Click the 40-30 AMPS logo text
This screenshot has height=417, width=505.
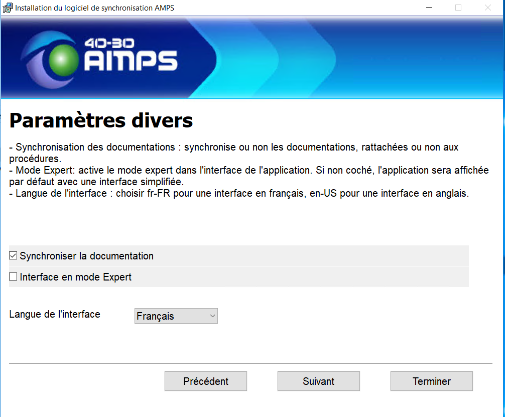pyautogui.click(x=131, y=55)
